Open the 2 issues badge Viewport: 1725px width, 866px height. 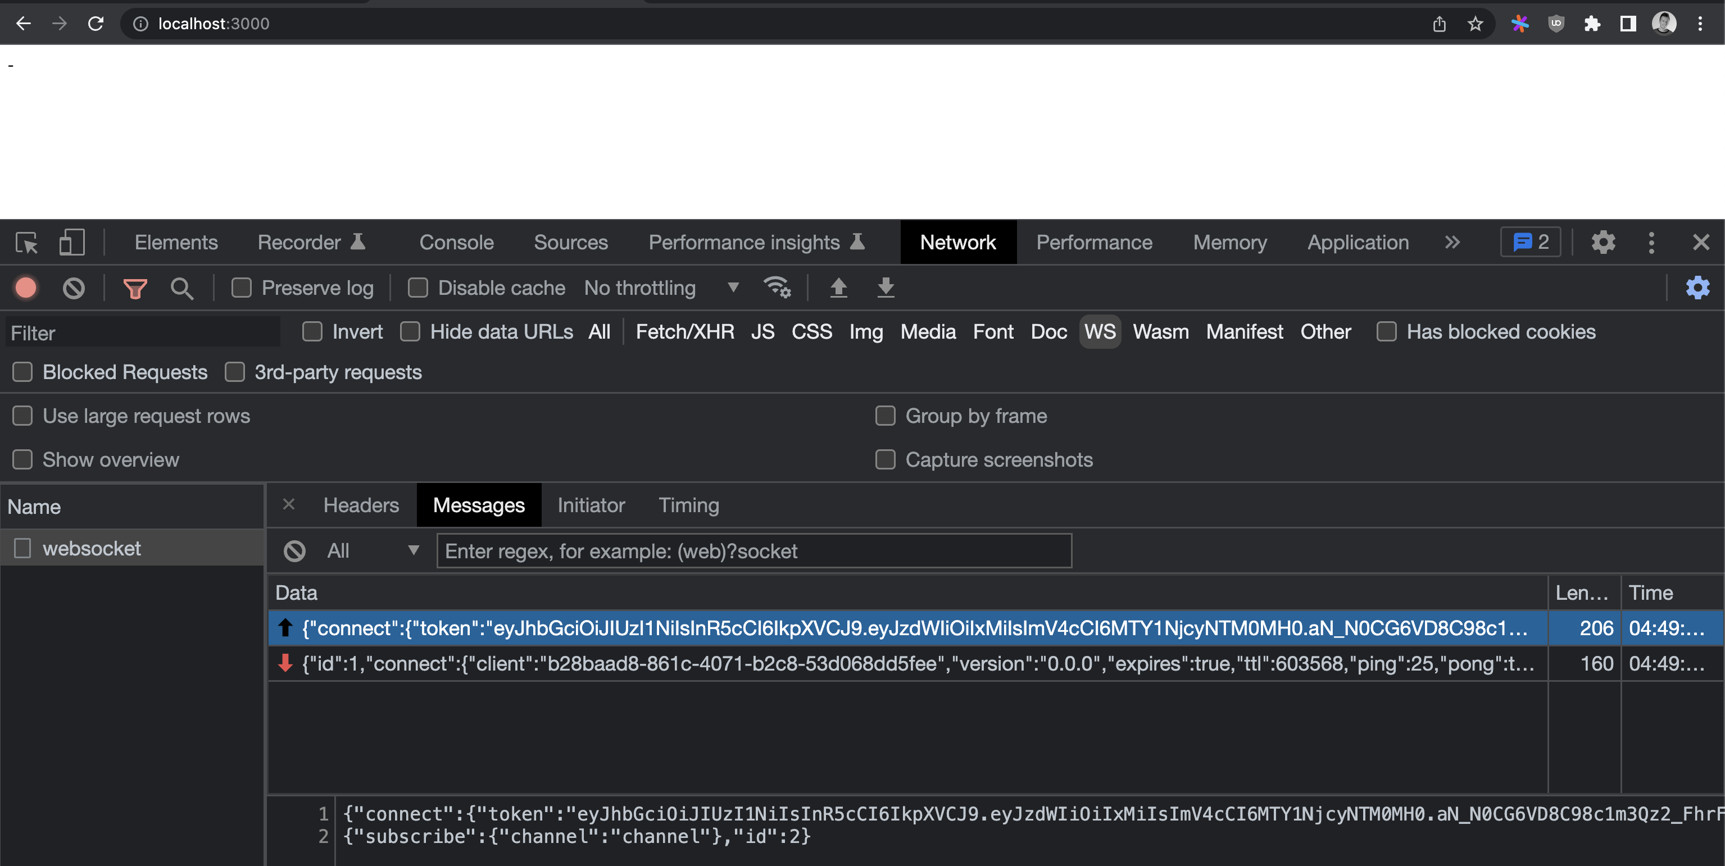click(1532, 242)
